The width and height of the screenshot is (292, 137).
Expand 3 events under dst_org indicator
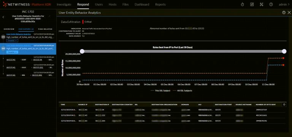[12, 40]
